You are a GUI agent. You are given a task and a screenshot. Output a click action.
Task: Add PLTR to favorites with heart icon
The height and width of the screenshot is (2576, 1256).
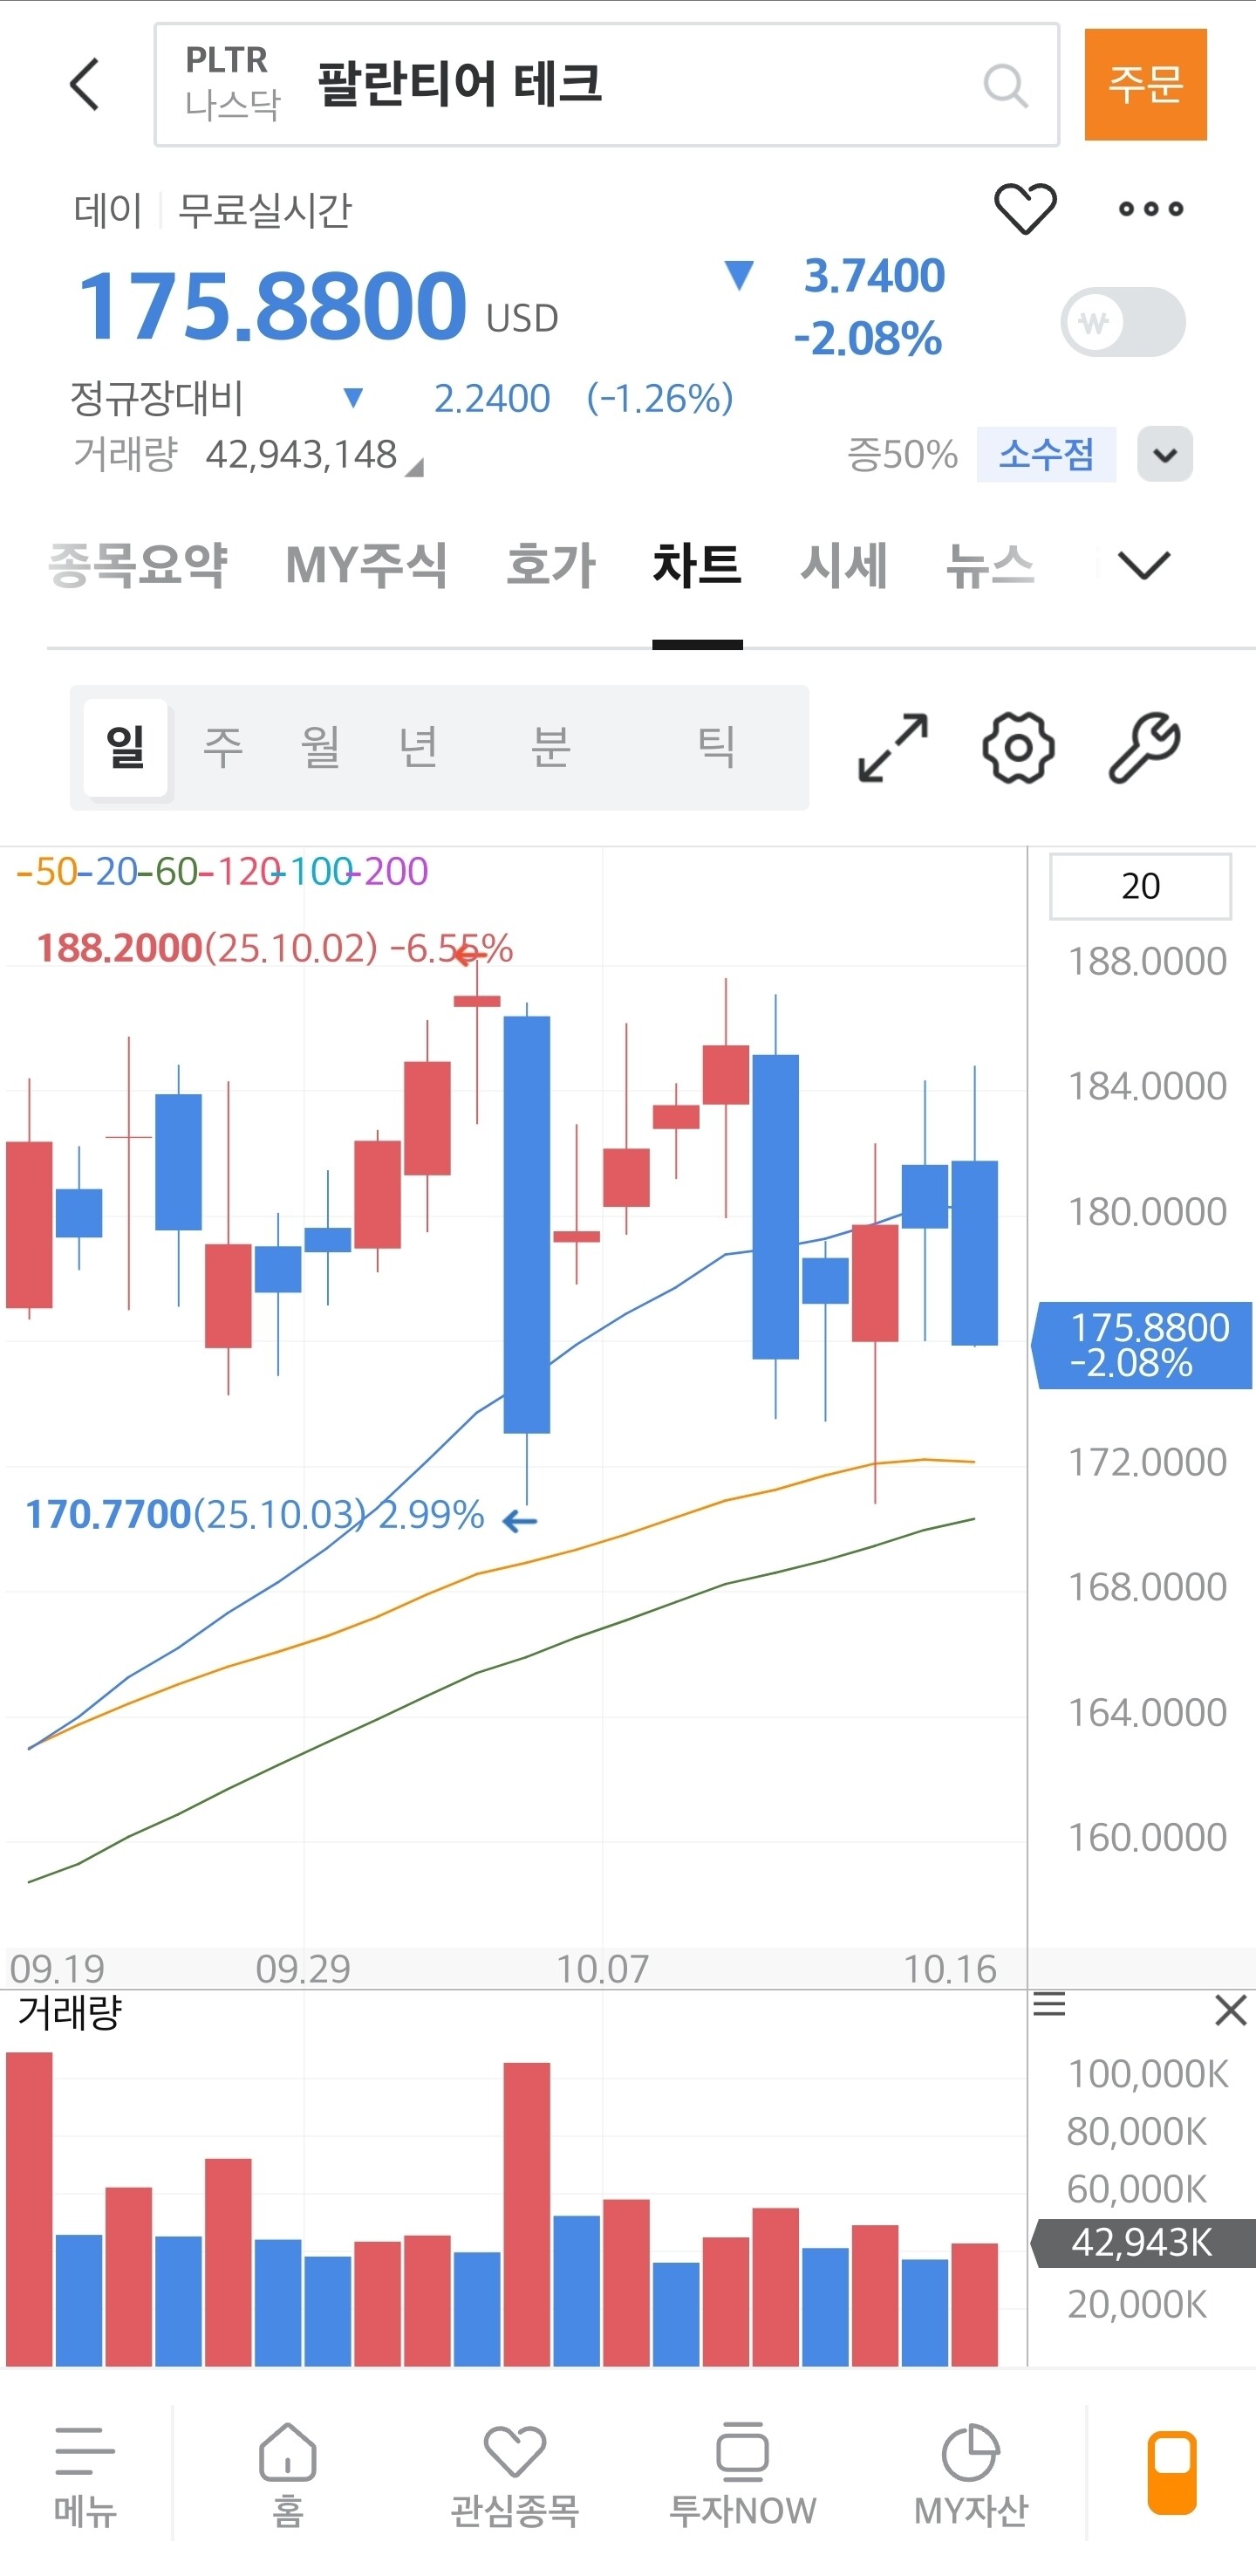tap(1025, 209)
